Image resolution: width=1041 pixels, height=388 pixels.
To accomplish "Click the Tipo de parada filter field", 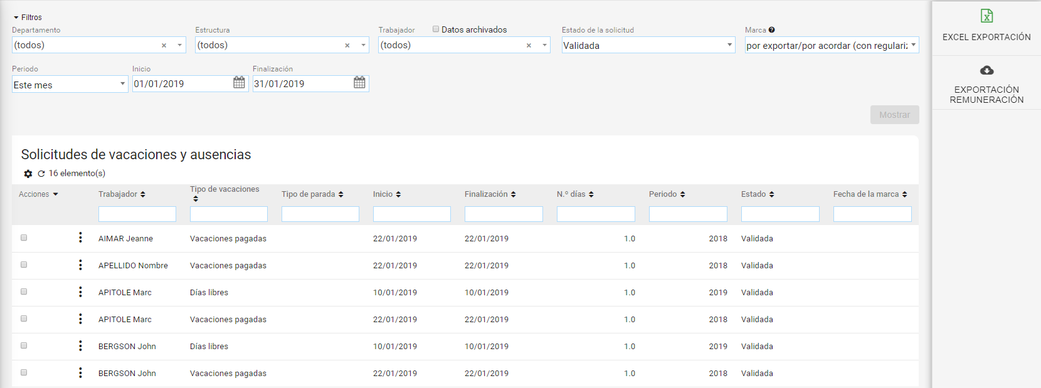I will [320, 214].
